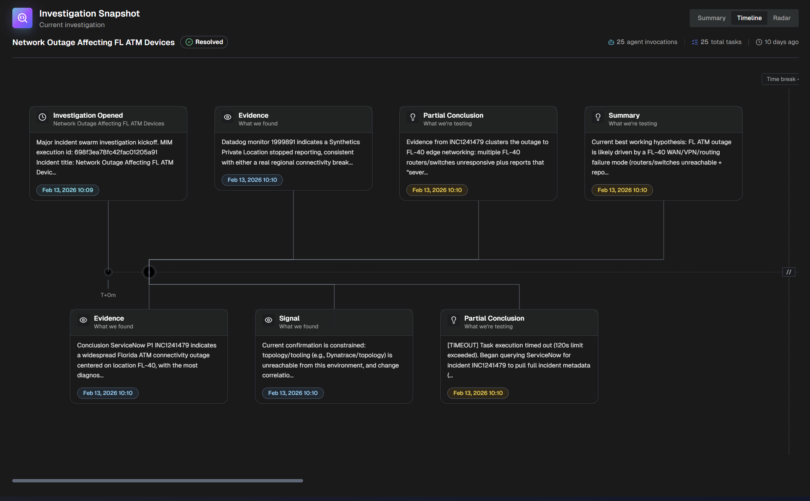Click the Resolved status badge
810x501 pixels.
(204, 42)
